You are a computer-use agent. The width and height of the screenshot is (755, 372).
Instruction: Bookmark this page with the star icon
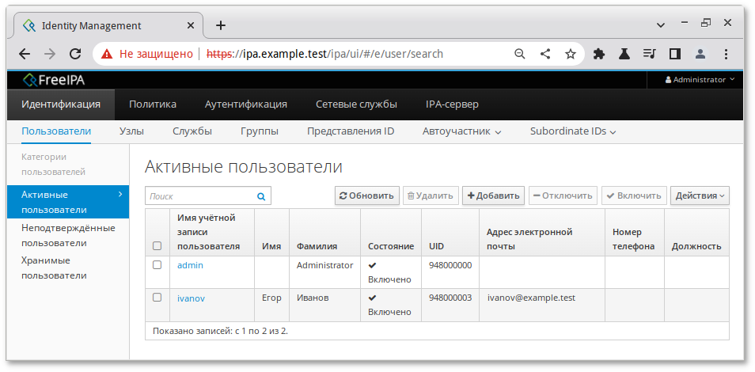pos(570,54)
